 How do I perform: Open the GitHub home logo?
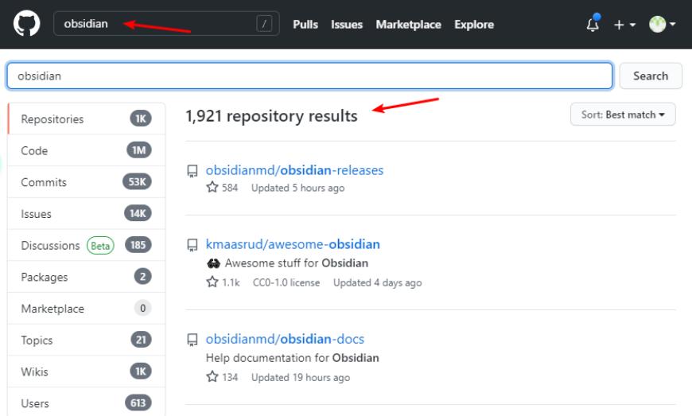(26, 23)
